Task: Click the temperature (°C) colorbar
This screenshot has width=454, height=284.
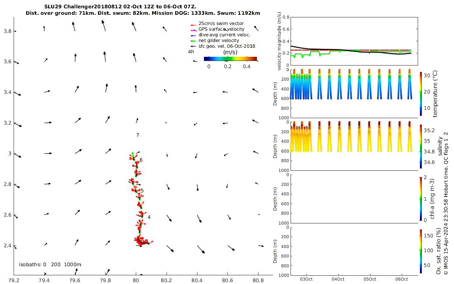Action: coord(421,94)
